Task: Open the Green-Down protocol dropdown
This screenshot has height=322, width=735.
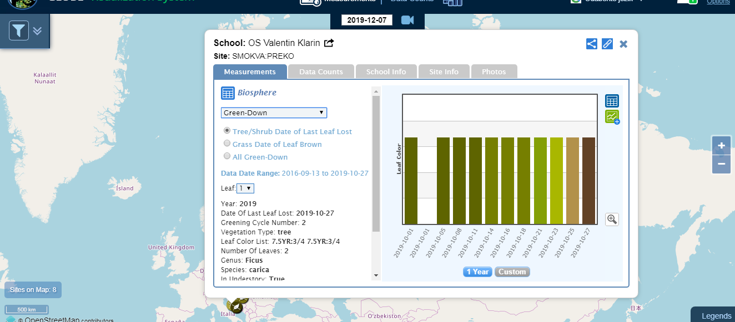Action: [274, 113]
